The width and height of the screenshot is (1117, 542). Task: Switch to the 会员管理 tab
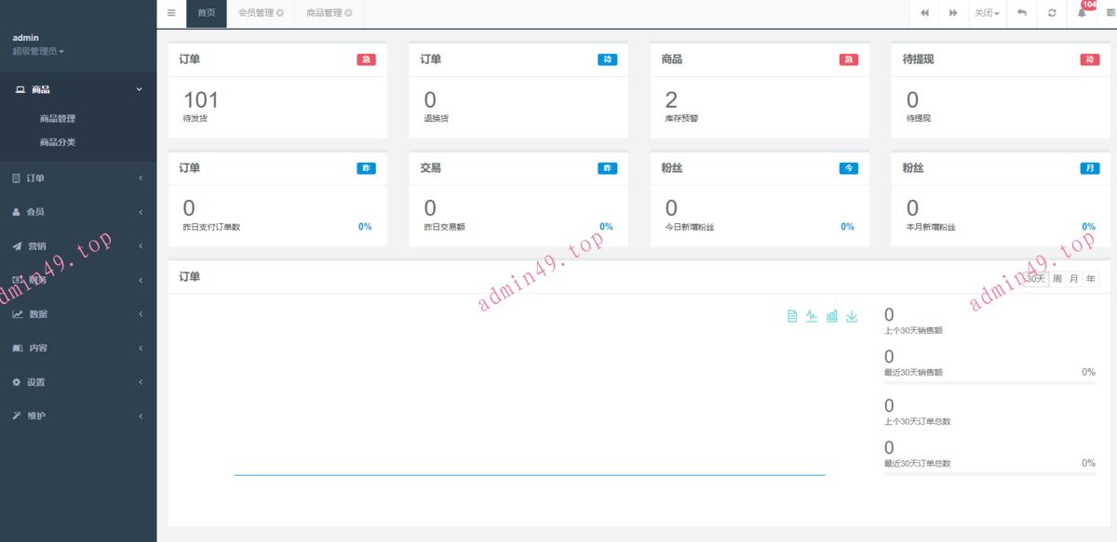point(255,13)
